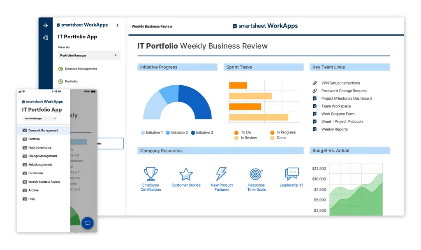The height and width of the screenshot is (250, 421).
Task: Click the New Product Features lightning icon
Action: [x=222, y=174]
